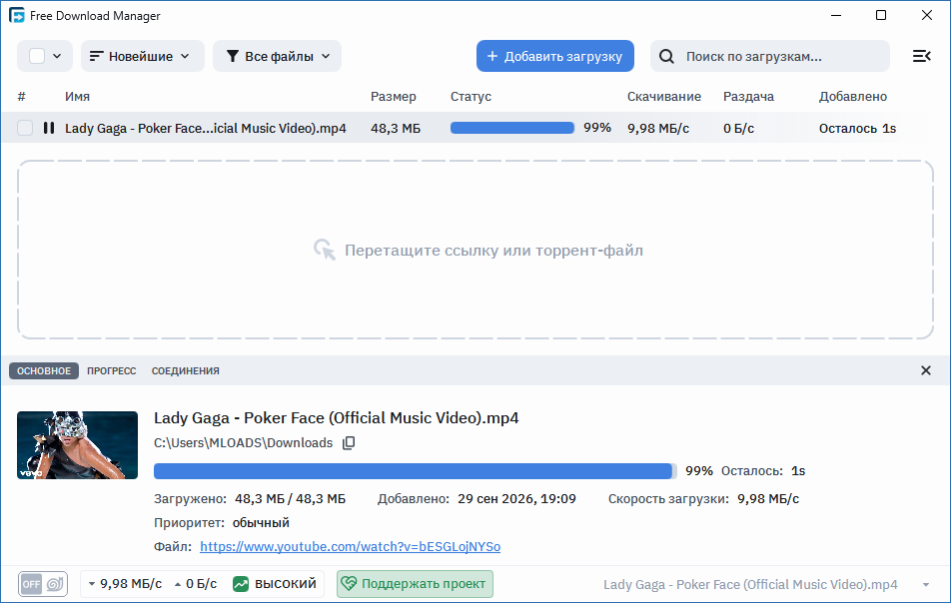Click the heart icon in Support button
This screenshot has height=603, width=951.
pos(349,584)
